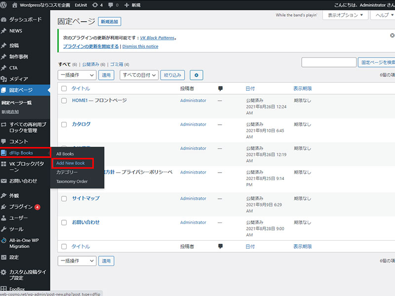Toggle the select-all checkbox in table header
Image resolution: width=395 pixels, height=296 pixels.
64,89
